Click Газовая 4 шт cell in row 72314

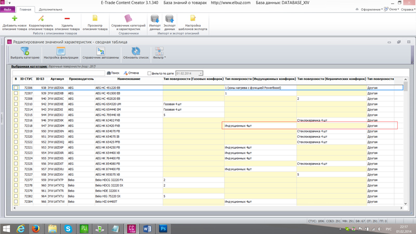pos(193,109)
